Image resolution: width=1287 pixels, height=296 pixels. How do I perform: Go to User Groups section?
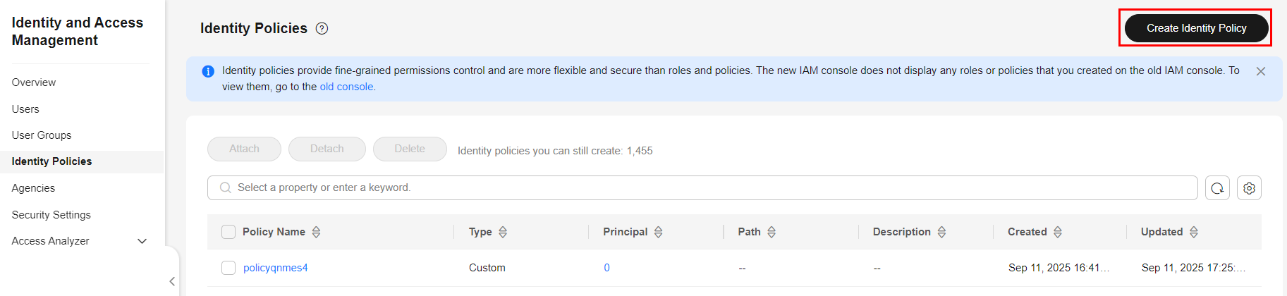(42, 135)
